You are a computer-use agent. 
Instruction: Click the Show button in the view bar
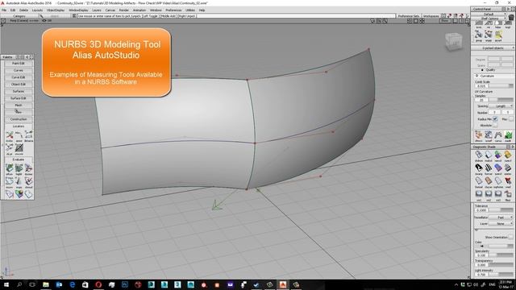(x=445, y=21)
